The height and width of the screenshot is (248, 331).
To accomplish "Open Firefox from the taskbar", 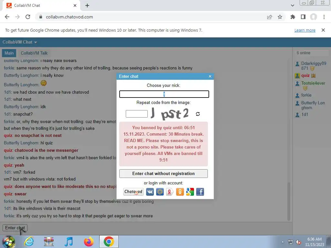I will [x=89, y=242].
